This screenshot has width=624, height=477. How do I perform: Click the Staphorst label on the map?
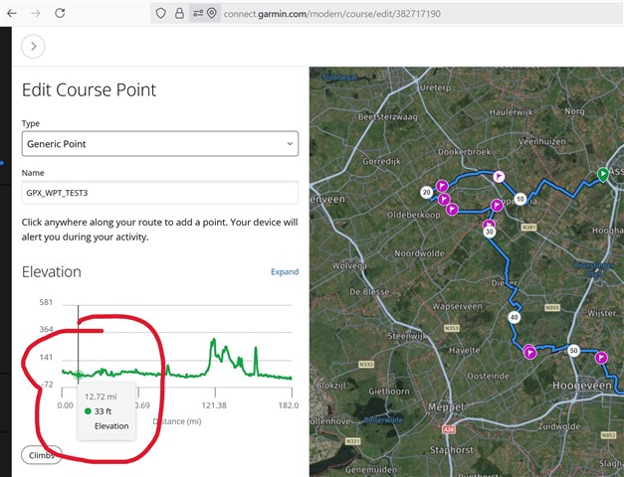point(451,449)
